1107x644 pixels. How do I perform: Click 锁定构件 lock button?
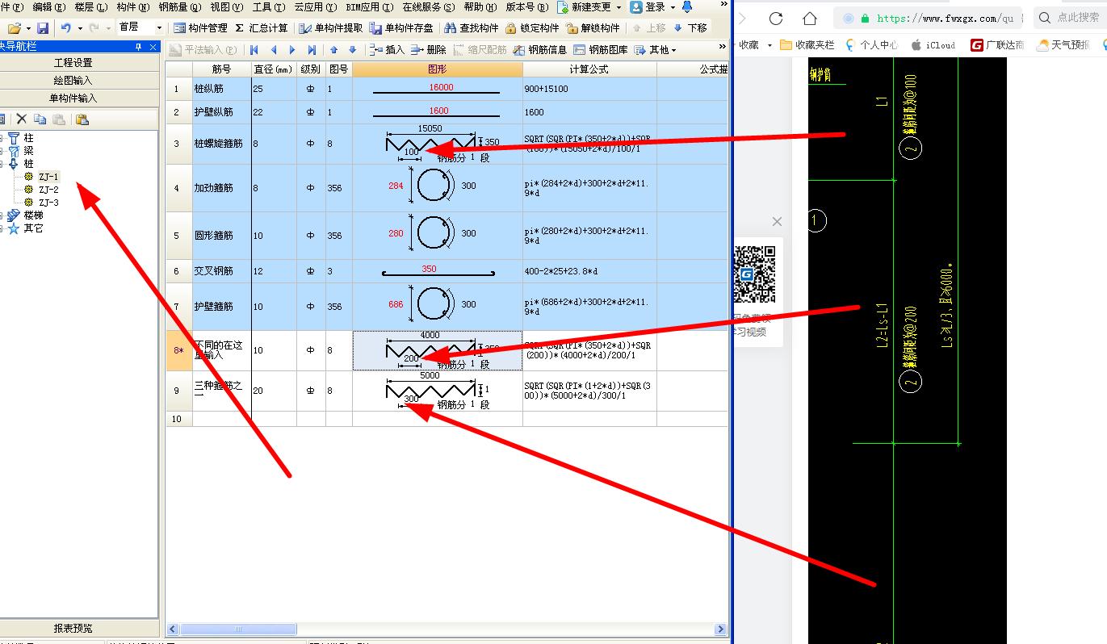pyautogui.click(x=532, y=28)
